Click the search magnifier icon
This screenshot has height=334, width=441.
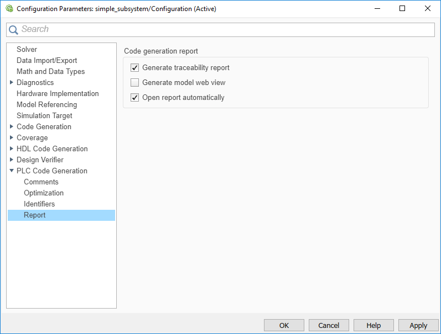coord(13,30)
